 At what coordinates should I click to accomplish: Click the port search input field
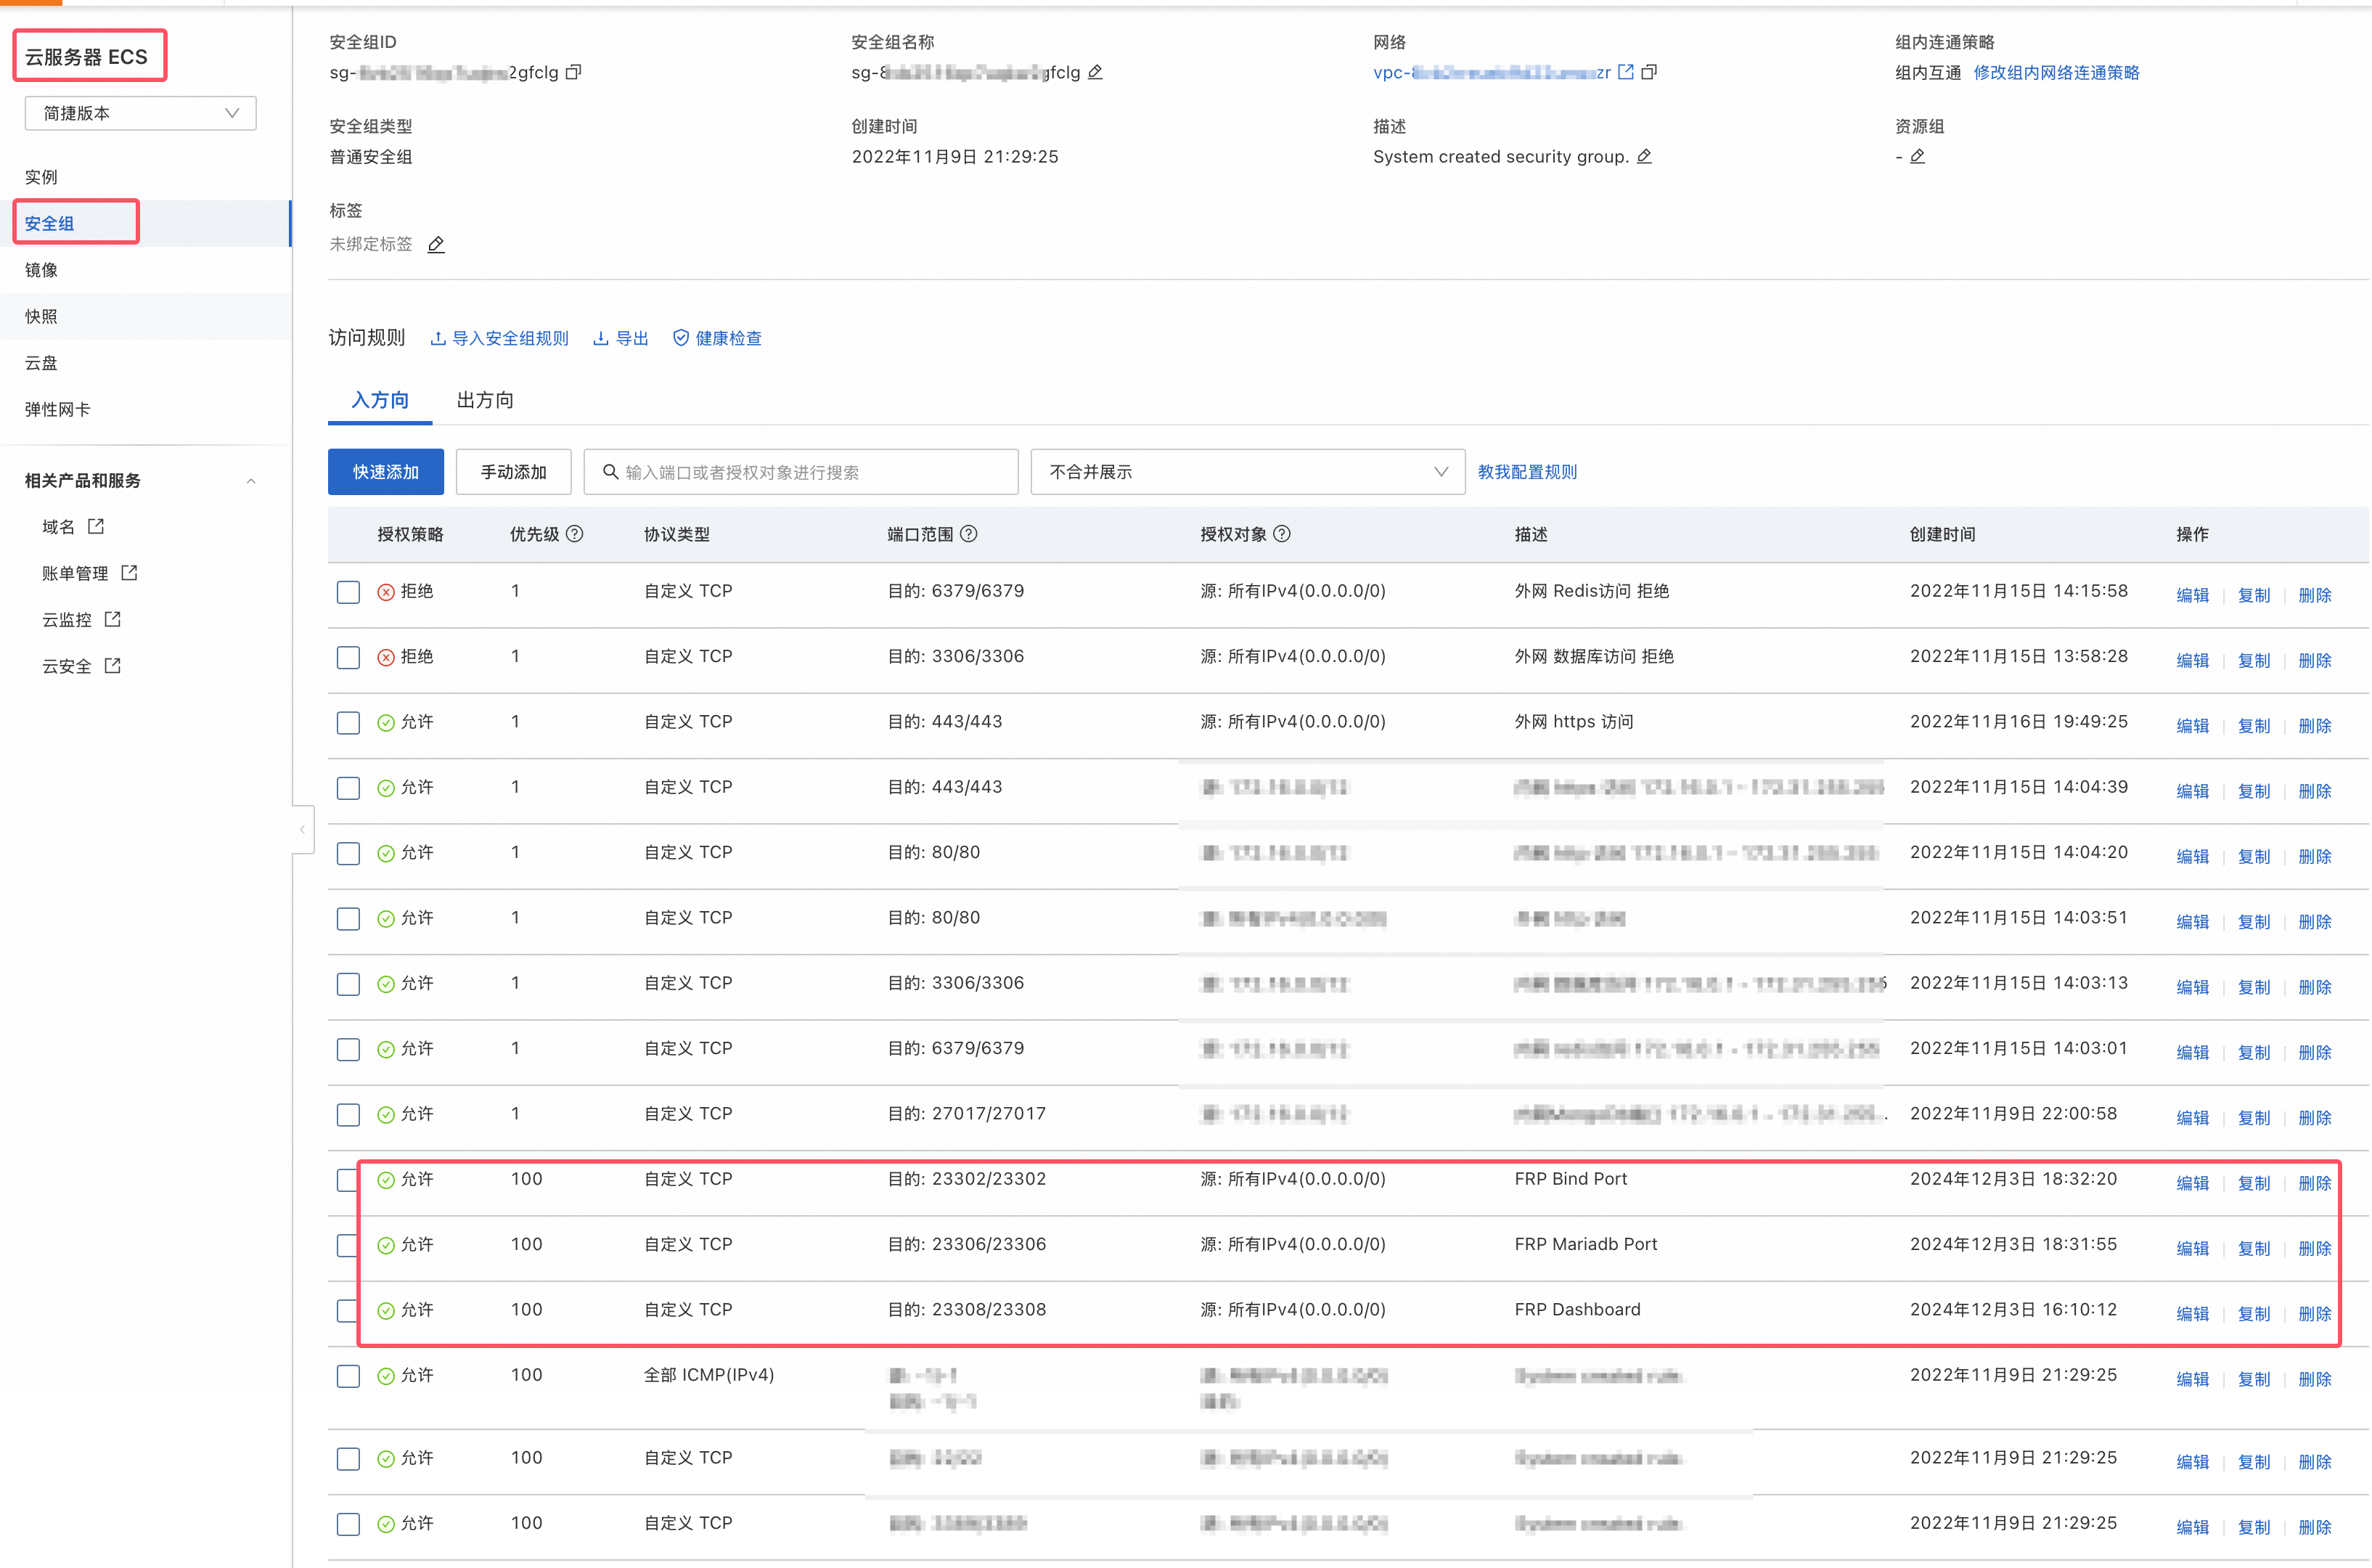pyautogui.click(x=801, y=472)
